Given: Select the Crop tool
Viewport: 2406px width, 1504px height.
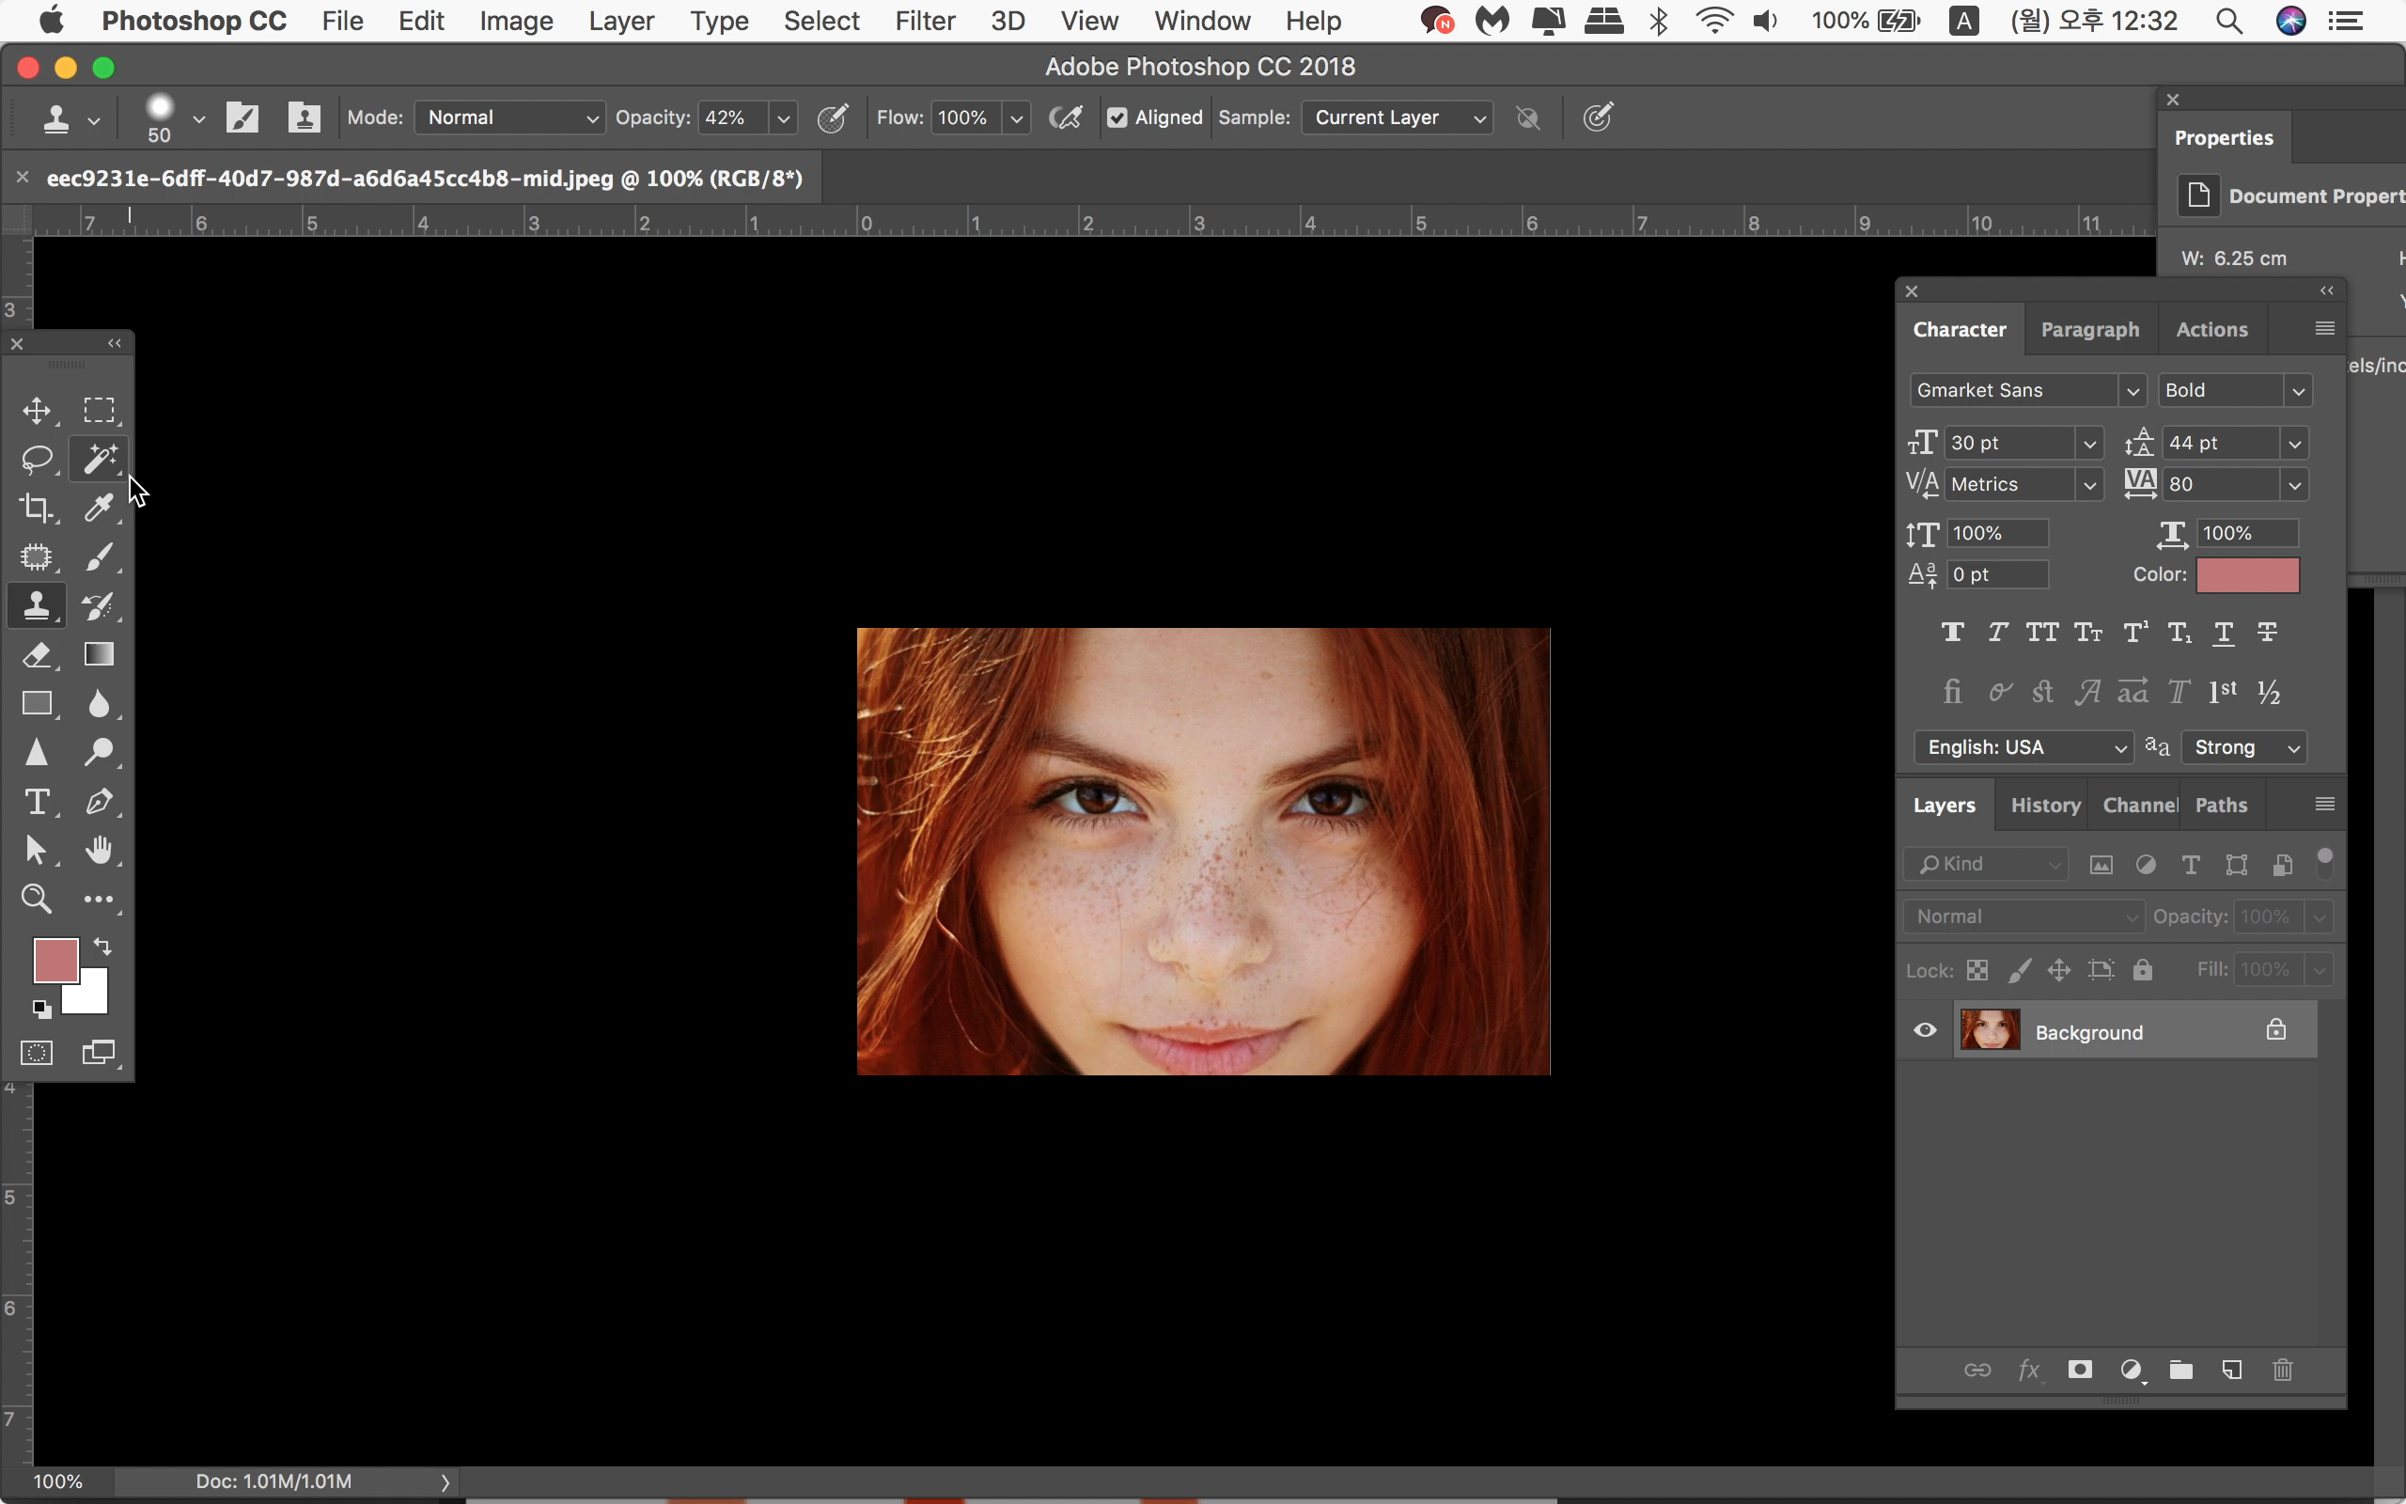Looking at the screenshot, I should pos(37,508).
